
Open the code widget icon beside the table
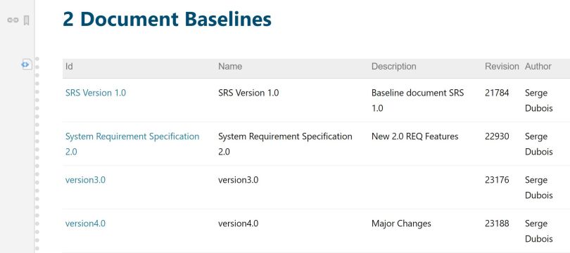tap(26, 65)
